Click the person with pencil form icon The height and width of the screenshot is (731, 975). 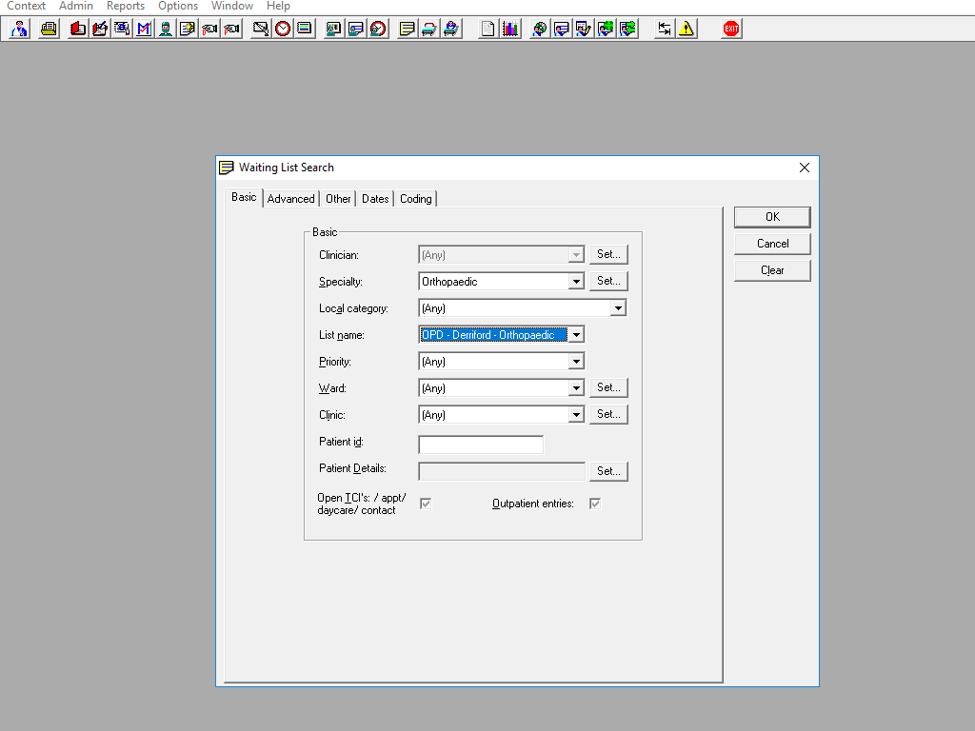[584, 29]
